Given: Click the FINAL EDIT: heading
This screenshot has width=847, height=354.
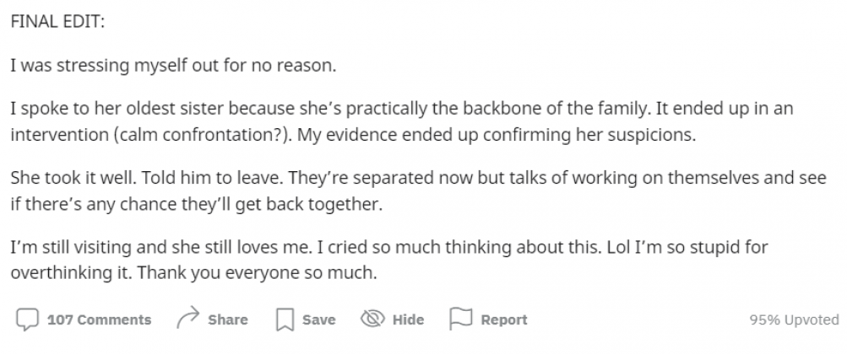Looking at the screenshot, I should coord(57,22).
